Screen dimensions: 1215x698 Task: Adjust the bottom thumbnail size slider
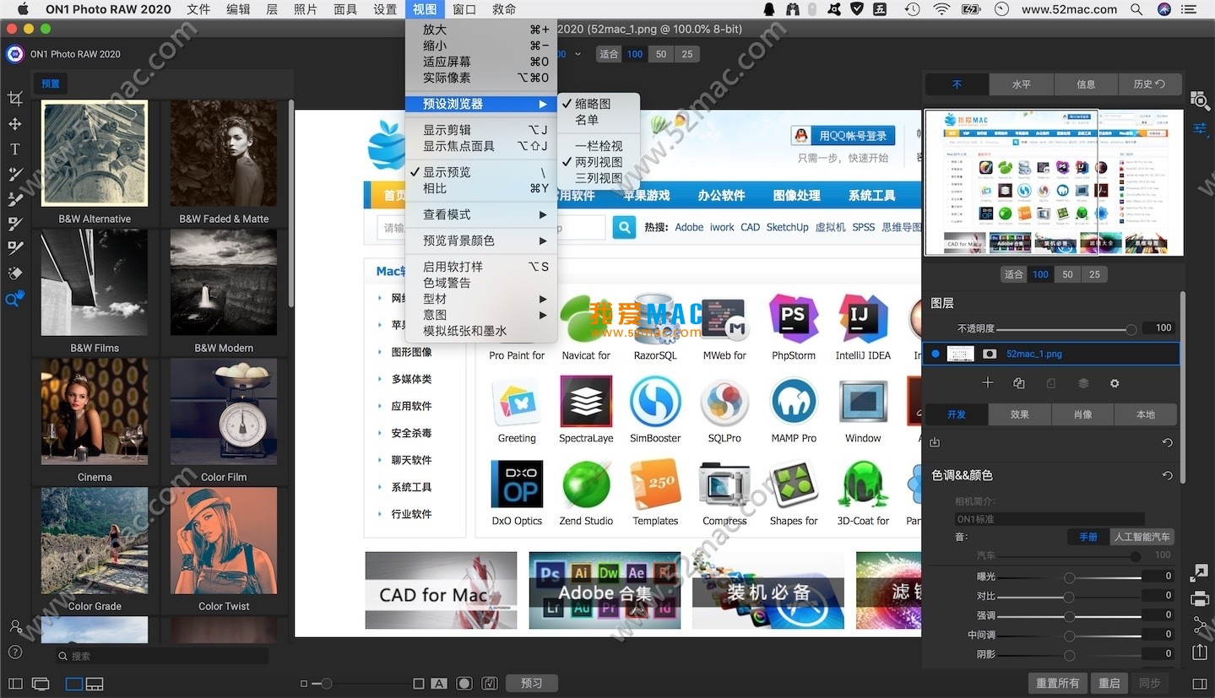(x=326, y=684)
